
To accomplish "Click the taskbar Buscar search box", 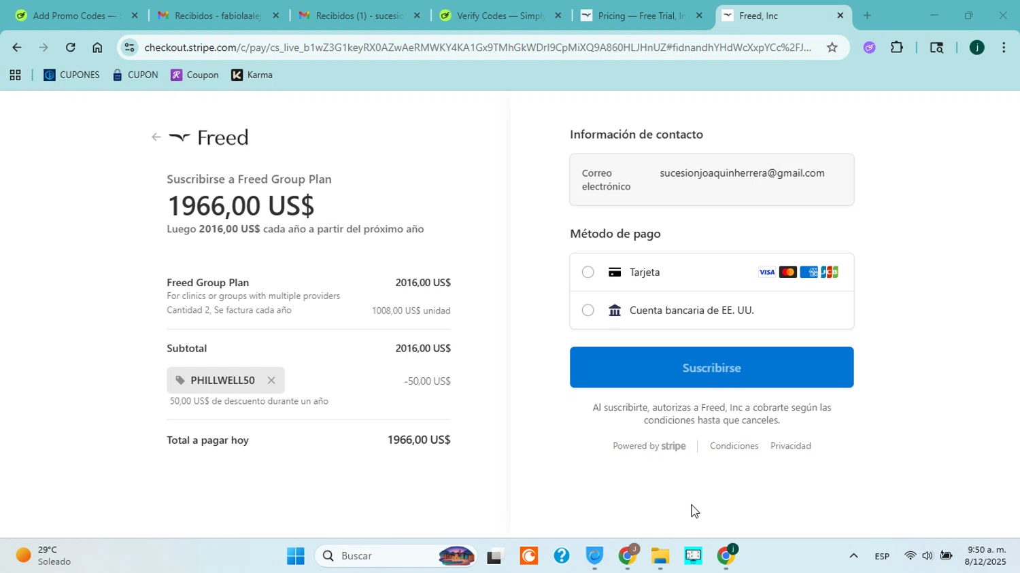I will pos(396,556).
